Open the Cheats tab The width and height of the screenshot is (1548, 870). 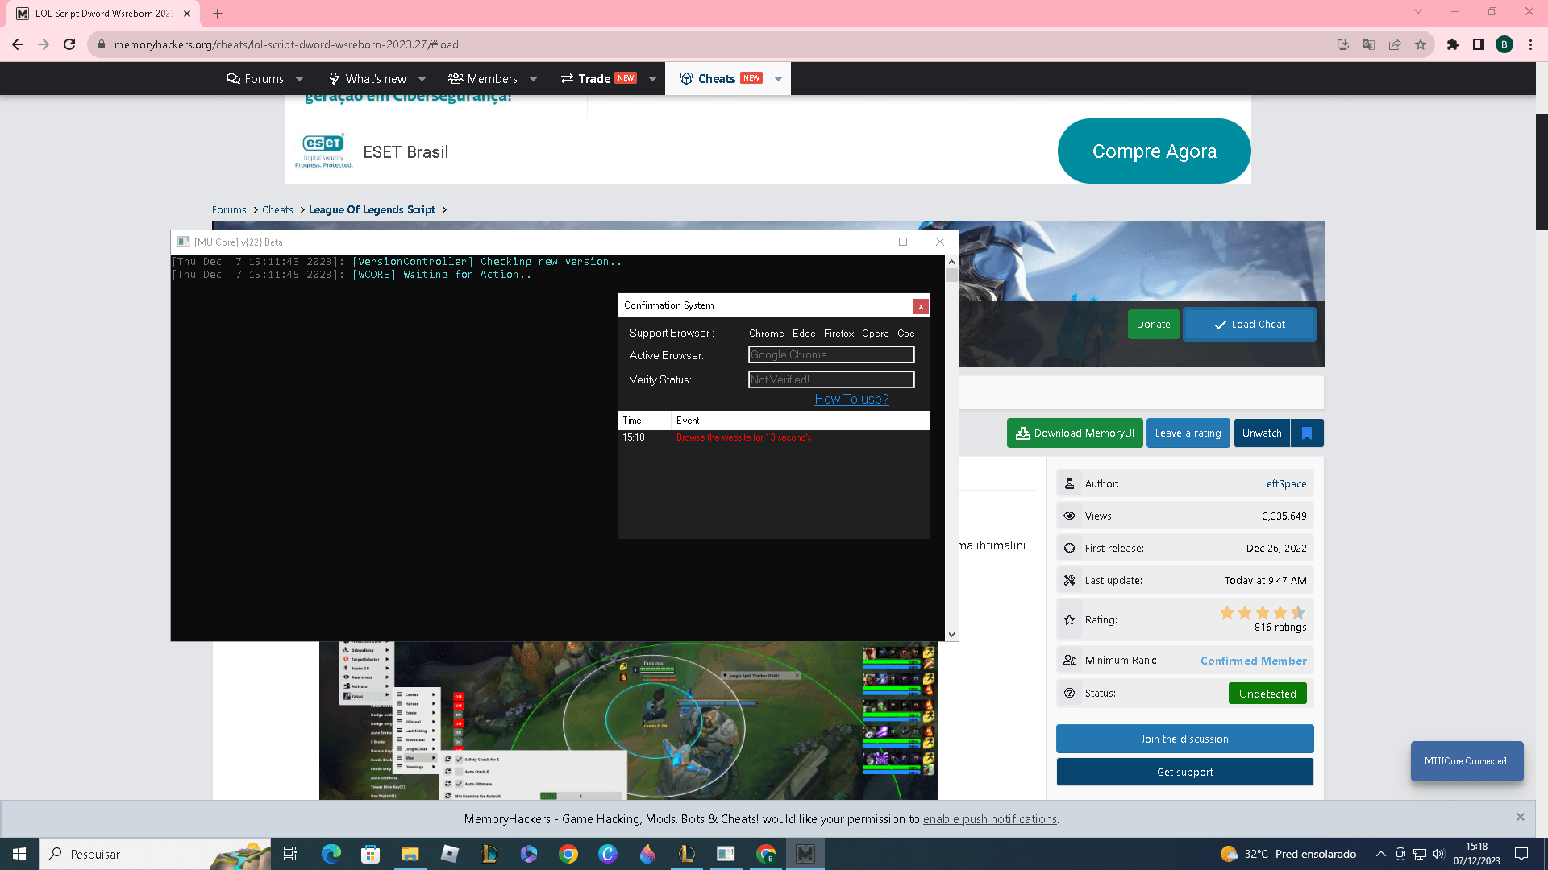tap(720, 78)
